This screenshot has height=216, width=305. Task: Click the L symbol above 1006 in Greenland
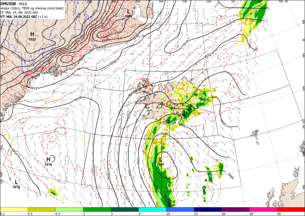(x=129, y=12)
